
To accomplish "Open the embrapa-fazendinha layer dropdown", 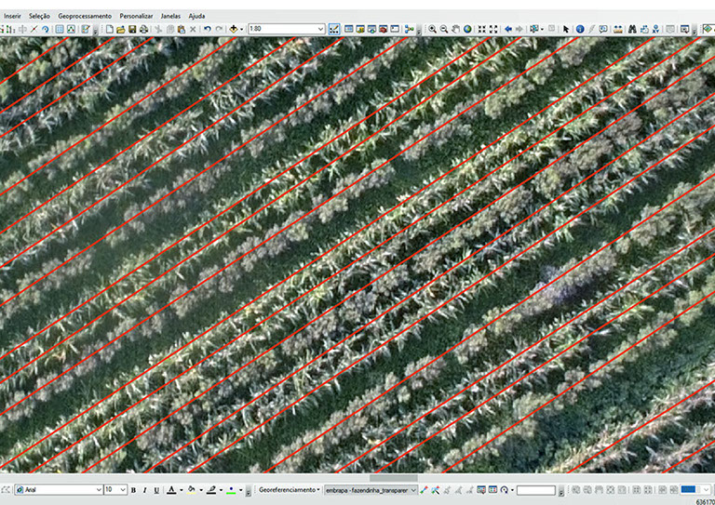I will pyautogui.click(x=413, y=490).
